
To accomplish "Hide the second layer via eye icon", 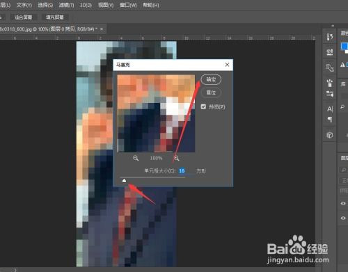I will tap(343, 218).
